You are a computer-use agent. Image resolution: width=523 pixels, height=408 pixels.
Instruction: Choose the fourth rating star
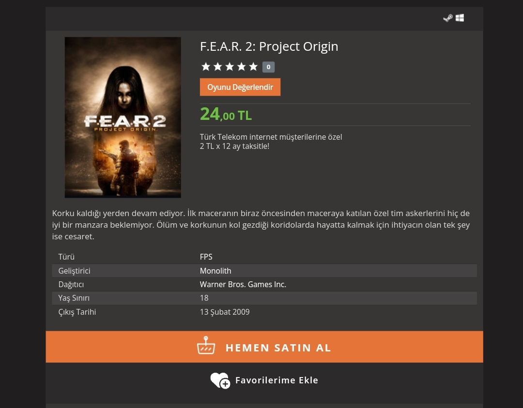click(x=242, y=67)
